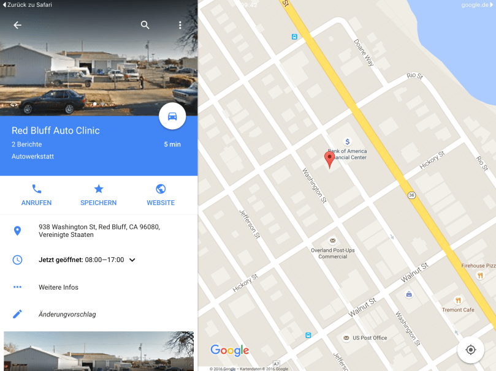The image size is (496, 371).
Task: Select Änderungvorschlag edit option
Action: [x=99, y=314]
